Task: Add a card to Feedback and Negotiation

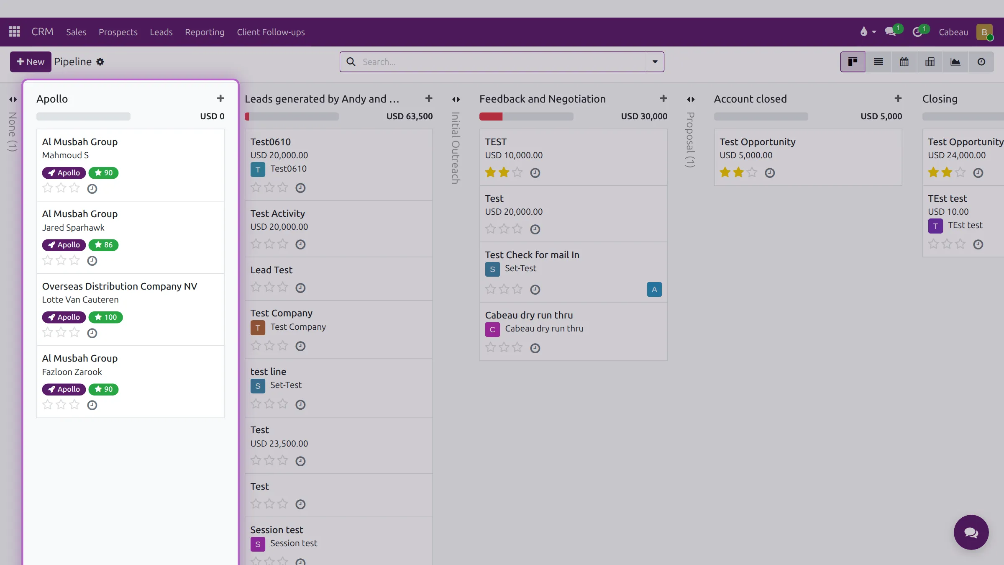Action: pyautogui.click(x=663, y=98)
